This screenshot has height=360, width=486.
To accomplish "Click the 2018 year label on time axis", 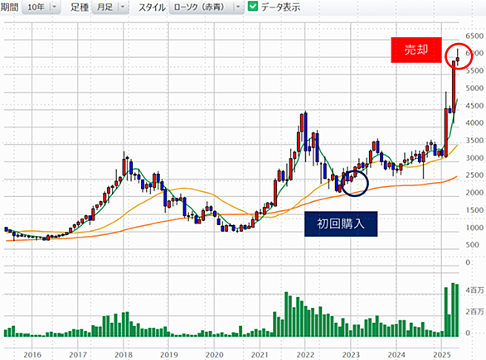I will [124, 354].
